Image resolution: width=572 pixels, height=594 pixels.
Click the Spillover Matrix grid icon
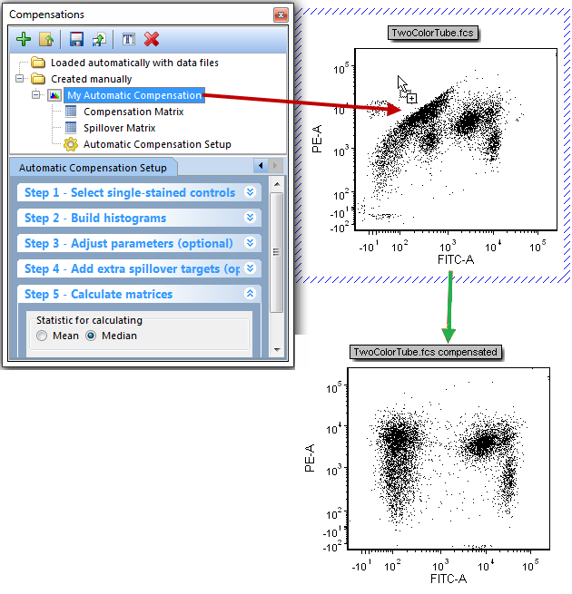71,128
